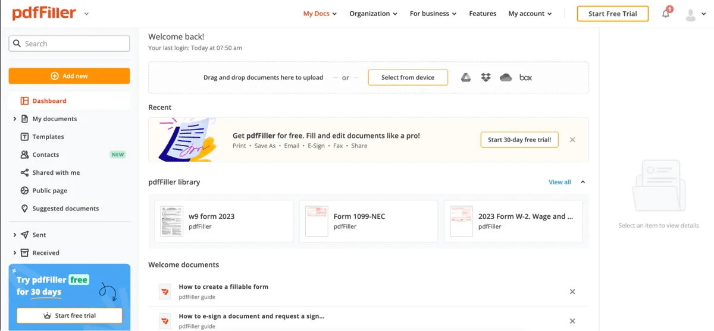Open the w9 form 2023 thumbnail
This screenshot has width=714, height=331.
[172, 221]
